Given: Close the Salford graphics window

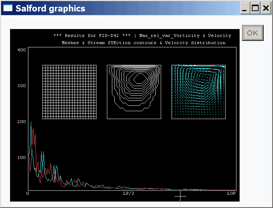Looking at the screenshot, I should [x=266, y=8].
